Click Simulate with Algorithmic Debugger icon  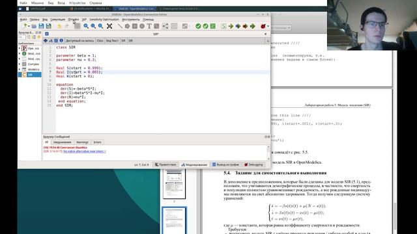245,26
